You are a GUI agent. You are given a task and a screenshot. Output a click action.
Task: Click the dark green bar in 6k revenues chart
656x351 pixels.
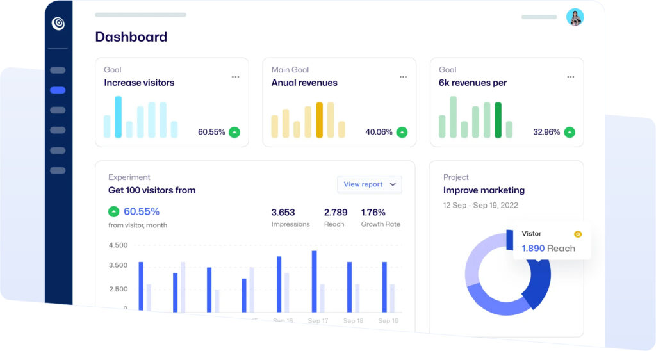(498, 120)
